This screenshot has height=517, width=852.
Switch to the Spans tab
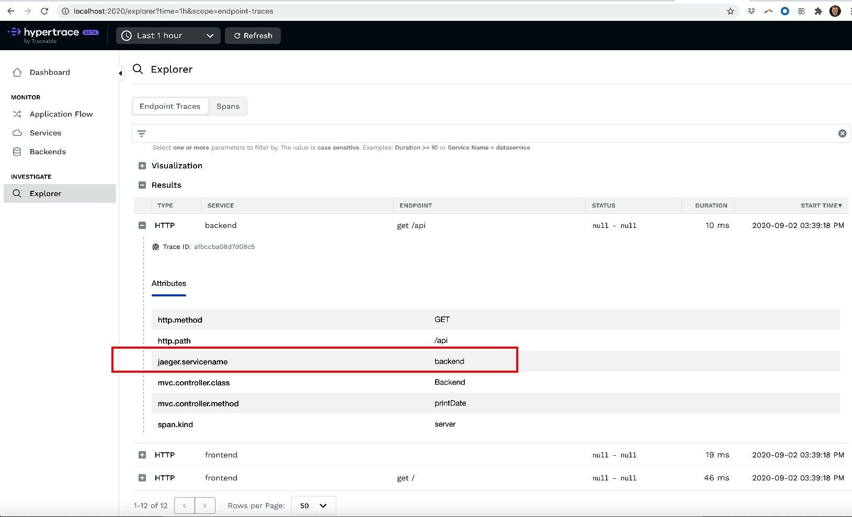(228, 106)
